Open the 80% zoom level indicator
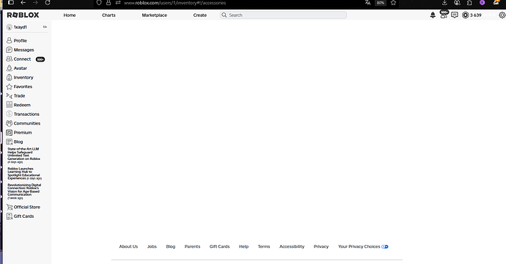This screenshot has width=506, height=264. pos(381,3)
